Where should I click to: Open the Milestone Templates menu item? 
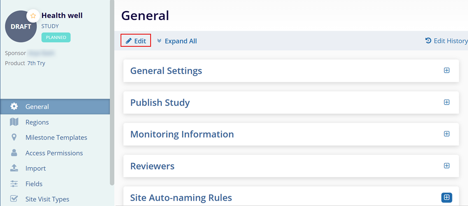click(56, 137)
